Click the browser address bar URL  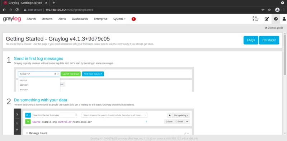point(69,10)
